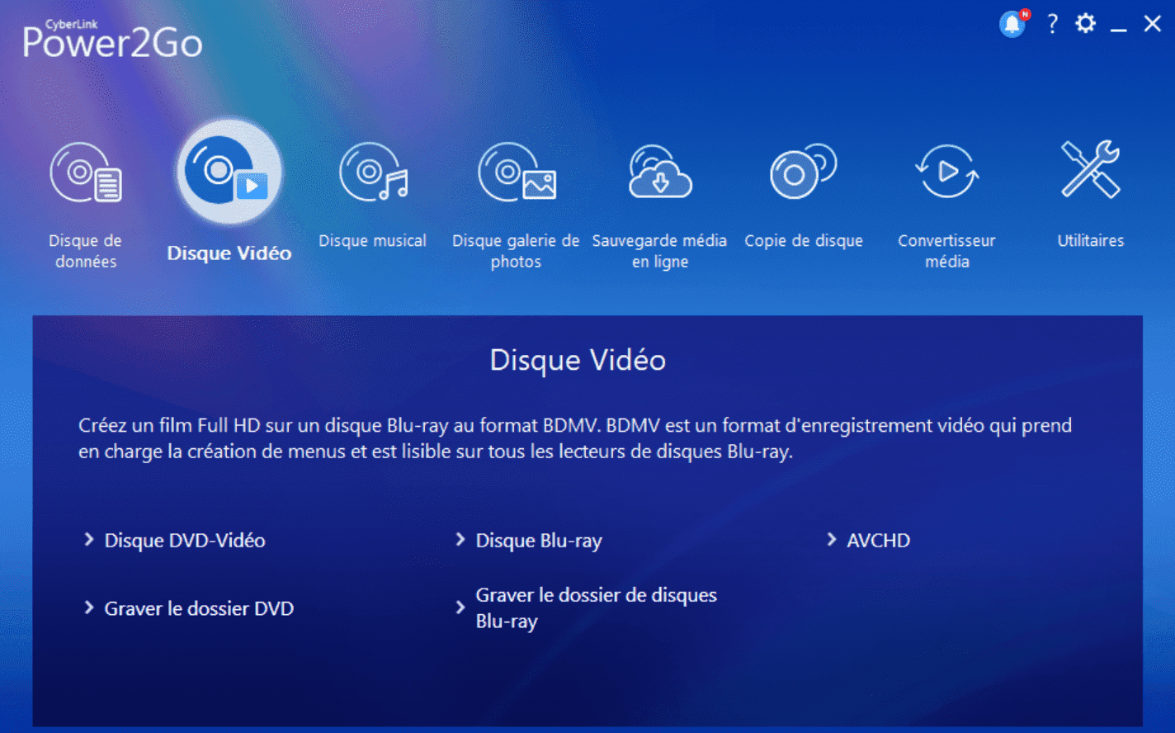Choose the Disque Blu-ray option

point(539,541)
